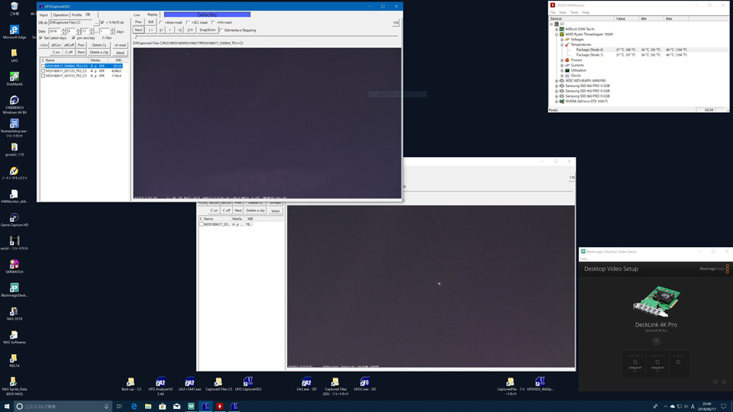Expand the WDC WD10EARX drive node
Screen dimensions: 733x412
pyautogui.click(x=557, y=80)
